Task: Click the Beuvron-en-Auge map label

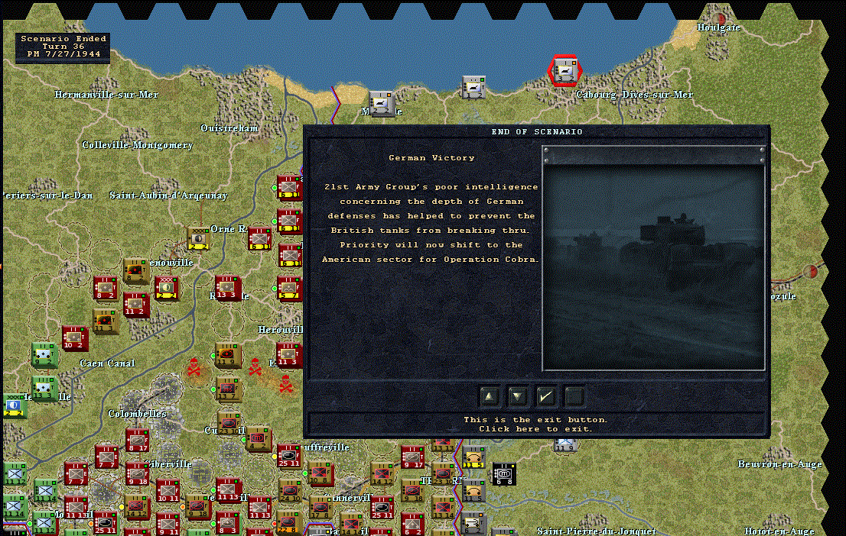Action: pyautogui.click(x=780, y=464)
